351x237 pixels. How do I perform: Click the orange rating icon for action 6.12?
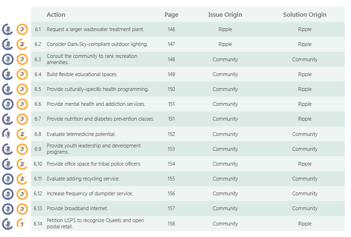pyautogui.click(x=22, y=194)
